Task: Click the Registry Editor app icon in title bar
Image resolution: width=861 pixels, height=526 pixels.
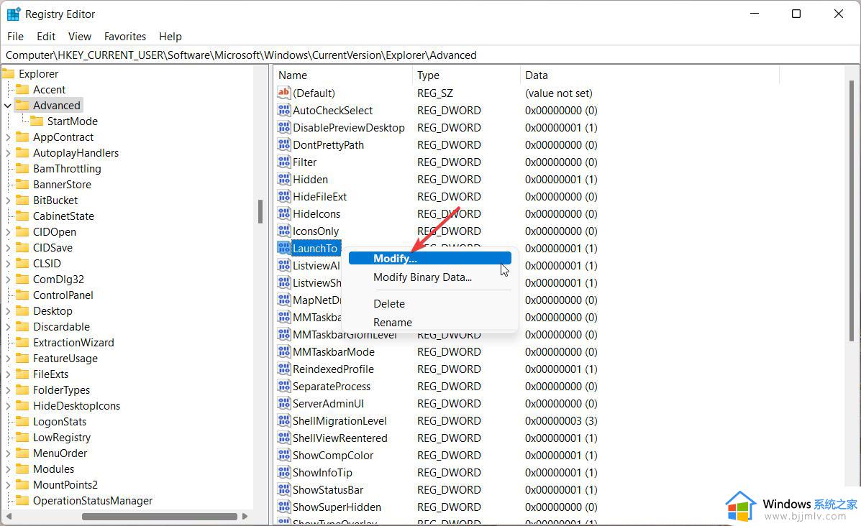Action: tap(13, 14)
